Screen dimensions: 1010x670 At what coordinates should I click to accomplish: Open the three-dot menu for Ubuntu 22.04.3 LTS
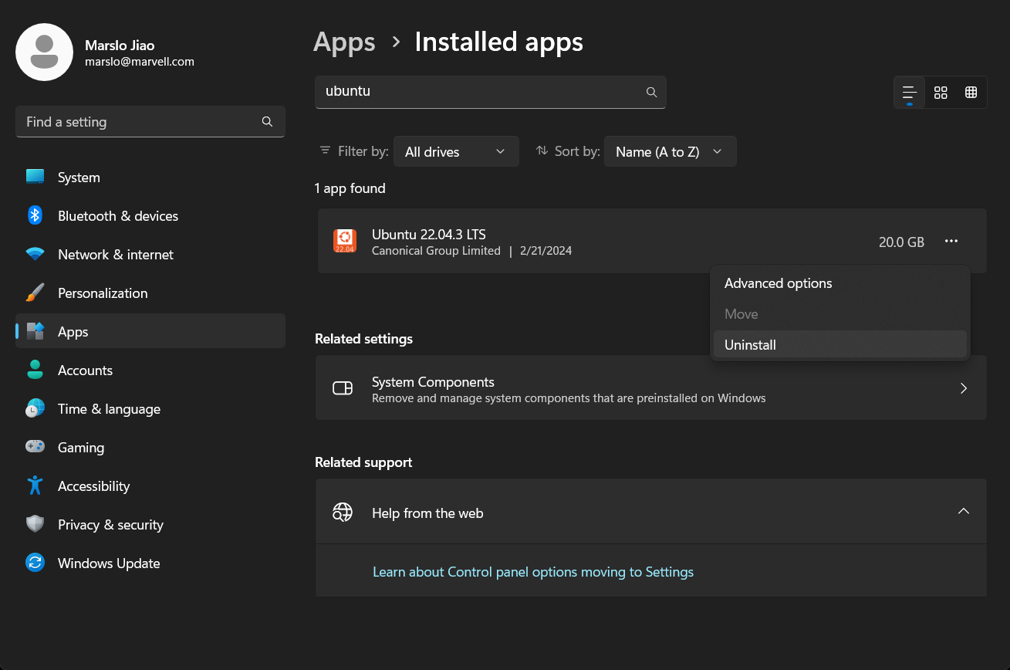(x=951, y=242)
